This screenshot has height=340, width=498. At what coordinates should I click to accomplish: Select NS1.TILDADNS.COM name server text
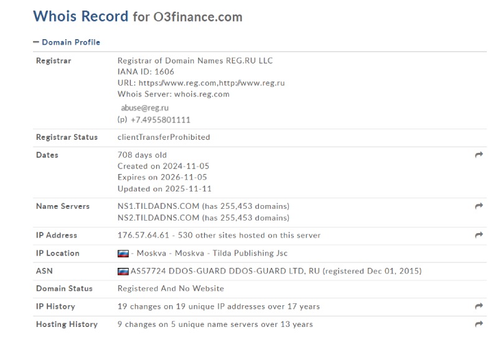tap(159, 206)
